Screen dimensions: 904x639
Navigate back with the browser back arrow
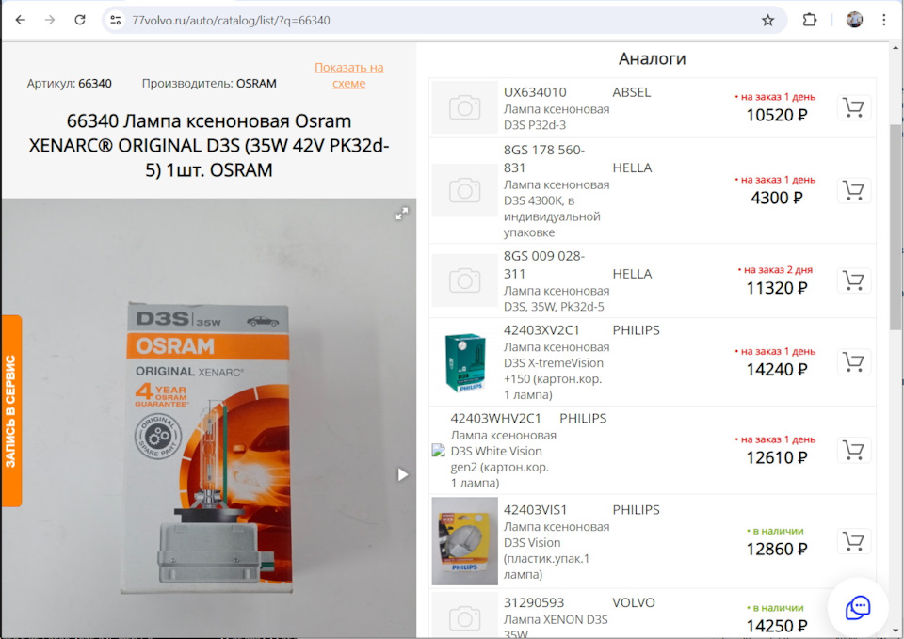tap(19, 19)
